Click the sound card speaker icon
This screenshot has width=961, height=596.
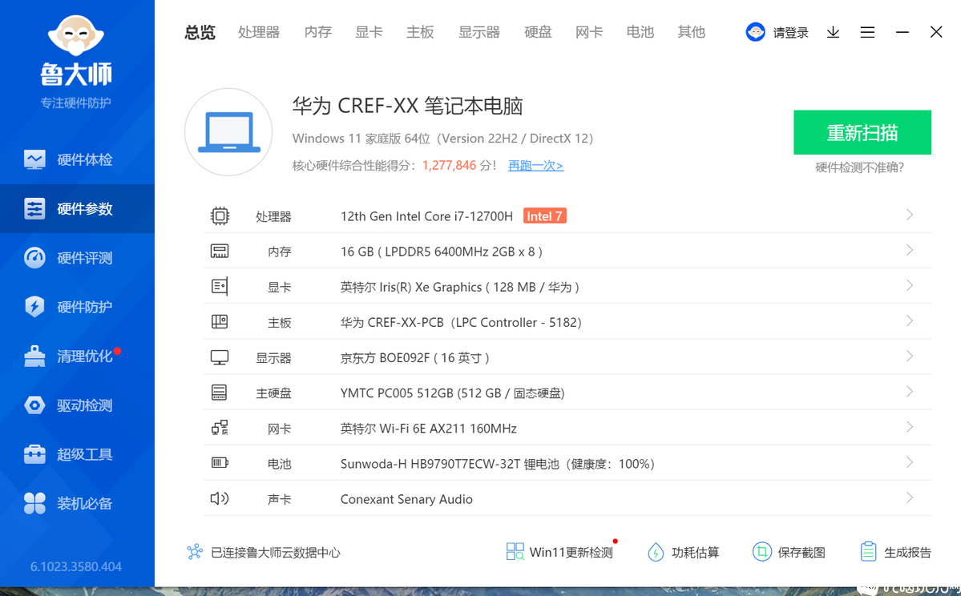pyautogui.click(x=220, y=498)
